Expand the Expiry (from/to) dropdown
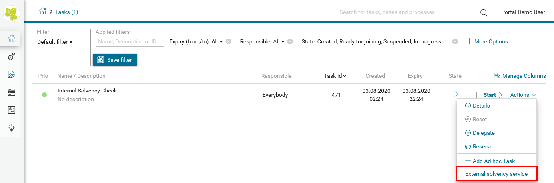Image resolution: width=554 pixels, height=183 pixels. (196, 41)
